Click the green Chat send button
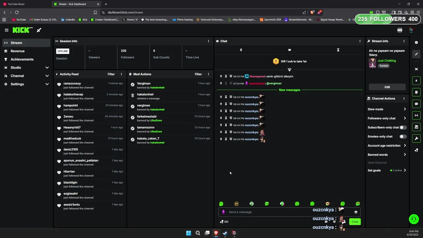This screenshot has width=423, height=238. (355, 222)
